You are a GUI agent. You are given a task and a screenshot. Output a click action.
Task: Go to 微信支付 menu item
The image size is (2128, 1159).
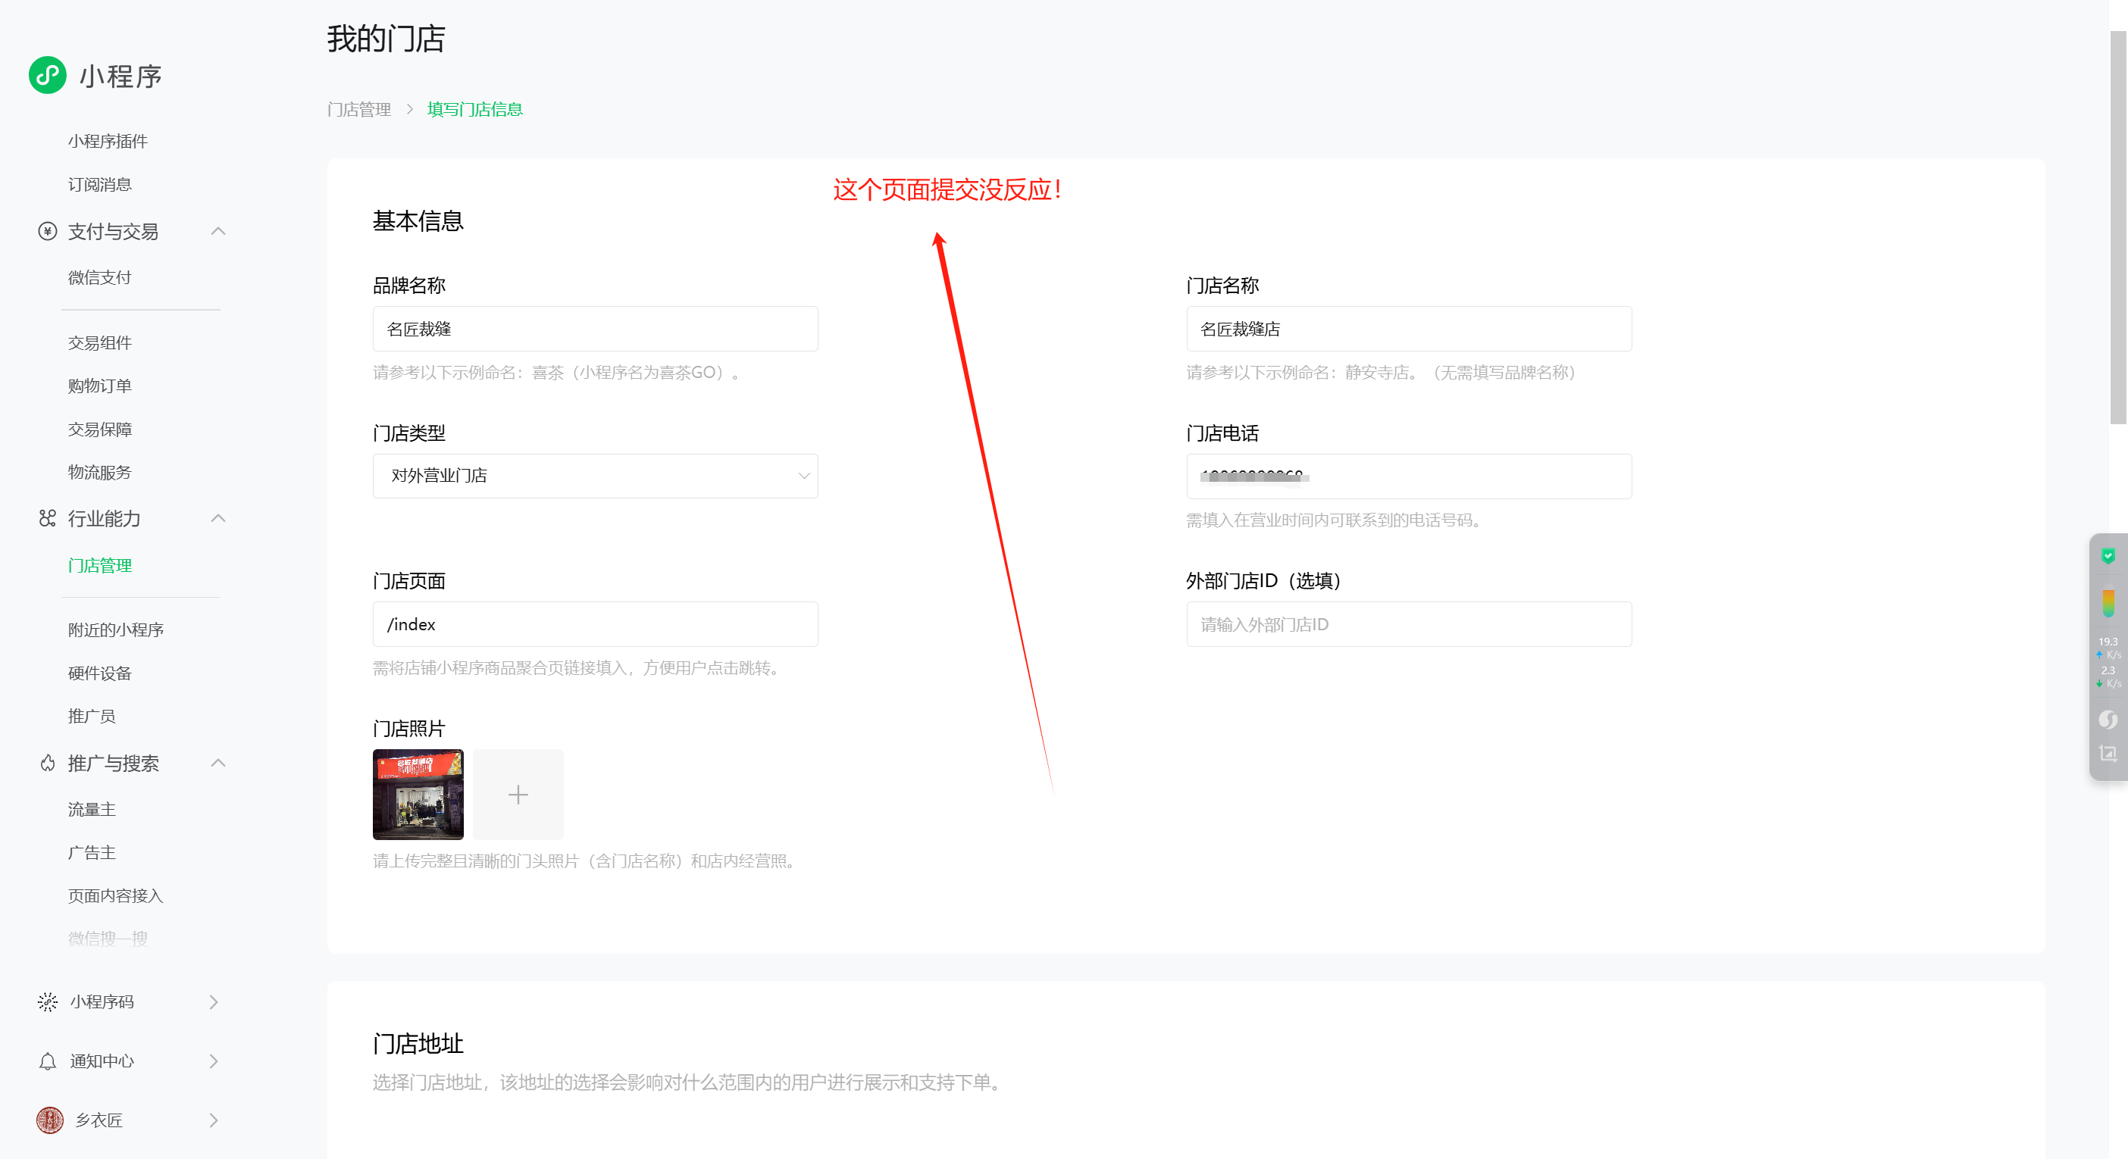(100, 277)
